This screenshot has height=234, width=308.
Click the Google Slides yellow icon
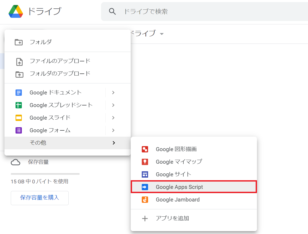coord(19,118)
